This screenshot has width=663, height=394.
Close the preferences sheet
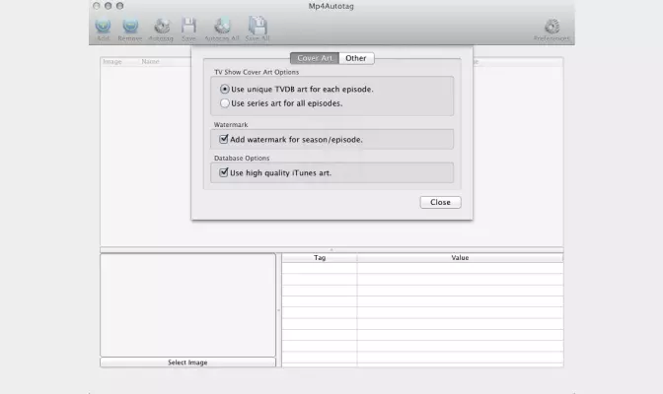pos(441,202)
